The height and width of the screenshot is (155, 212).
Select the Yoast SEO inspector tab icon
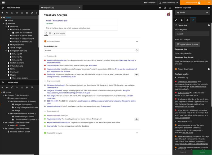[193, 20]
